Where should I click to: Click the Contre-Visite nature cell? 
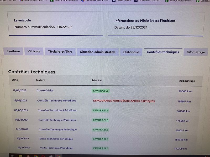pyautogui.click(x=45, y=91)
